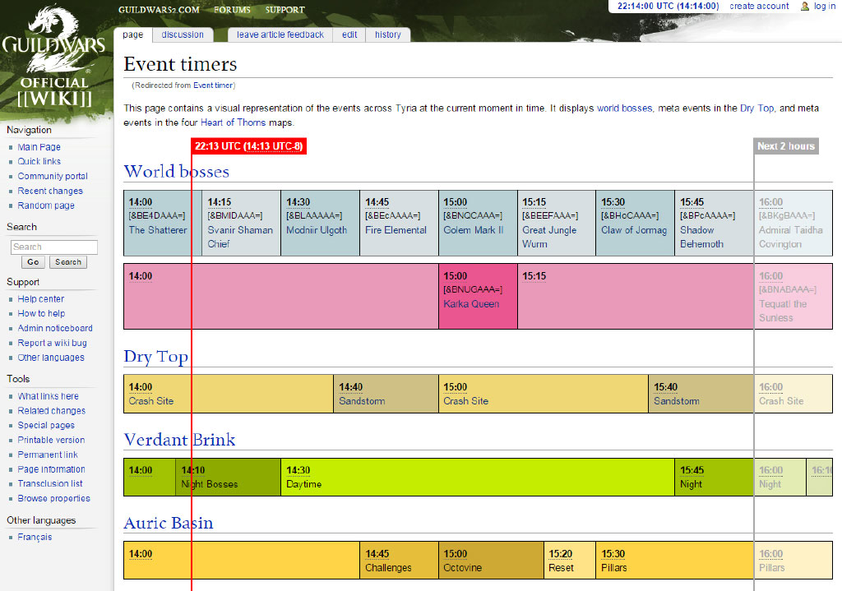This screenshot has height=591, width=842.
Task: Click Svanir Shaman Chief event link
Action: coord(240,238)
